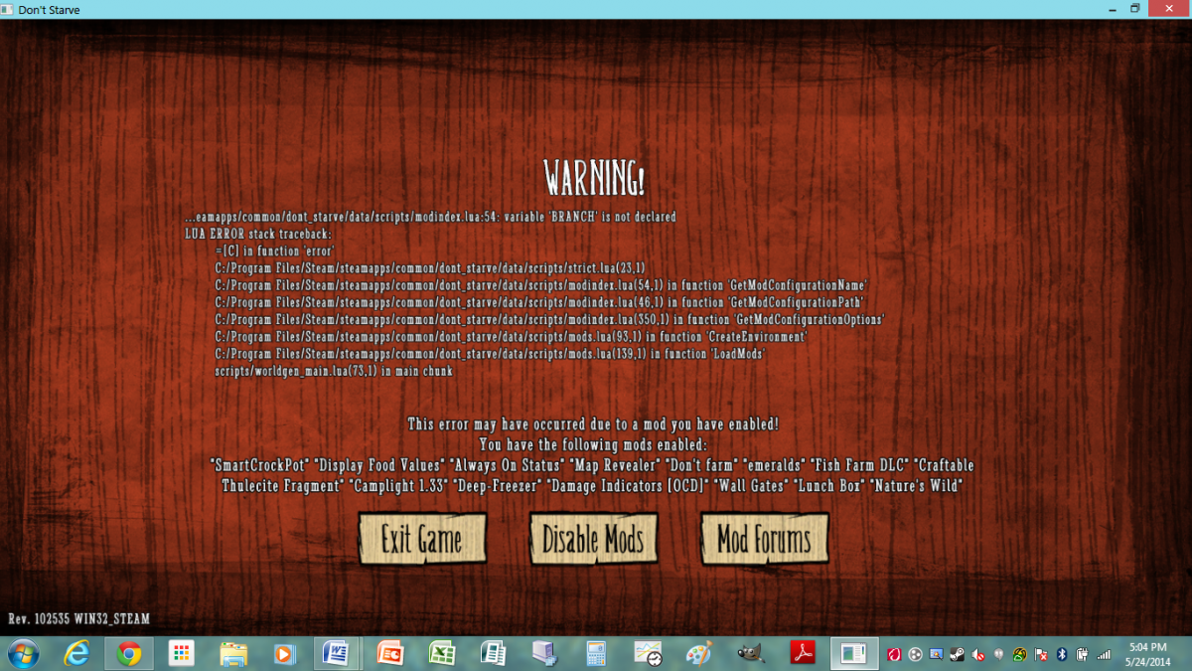The image size is (1192, 671).
Task: Click the power plug battery tray icon
Action: 1082,654
